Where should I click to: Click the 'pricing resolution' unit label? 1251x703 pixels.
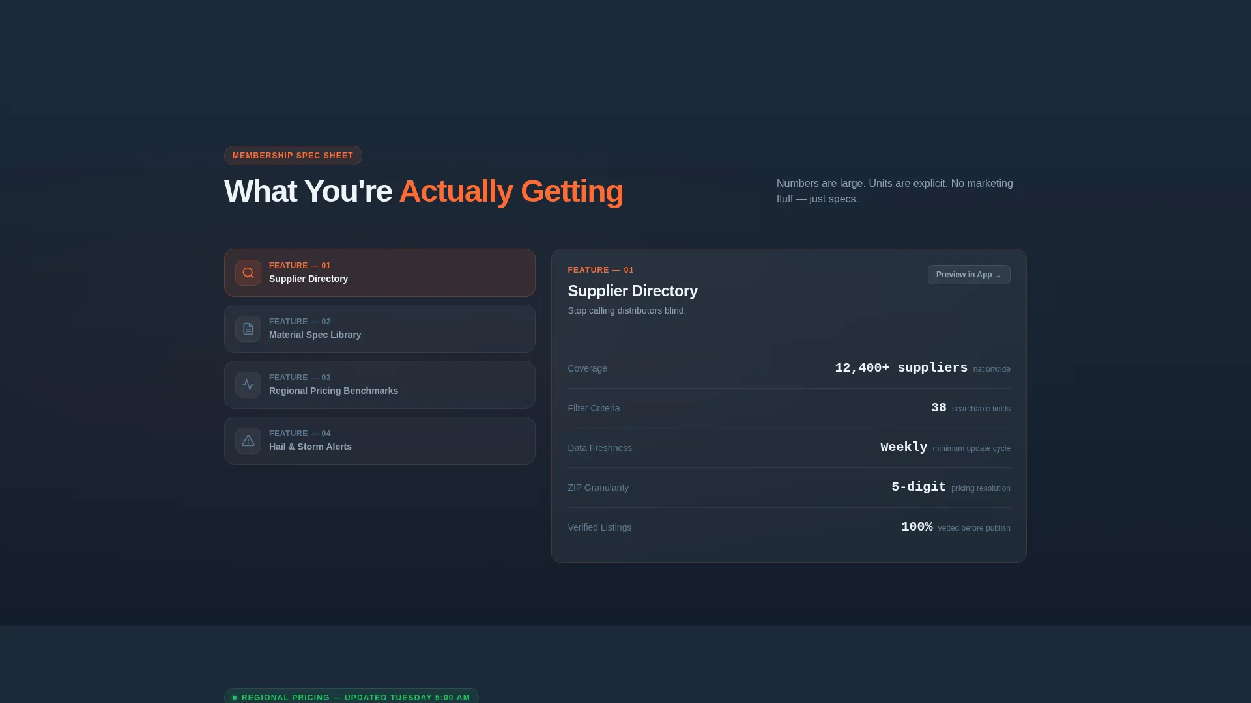(981, 488)
